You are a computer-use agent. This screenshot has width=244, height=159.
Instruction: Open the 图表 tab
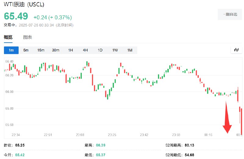(x=27, y=37)
